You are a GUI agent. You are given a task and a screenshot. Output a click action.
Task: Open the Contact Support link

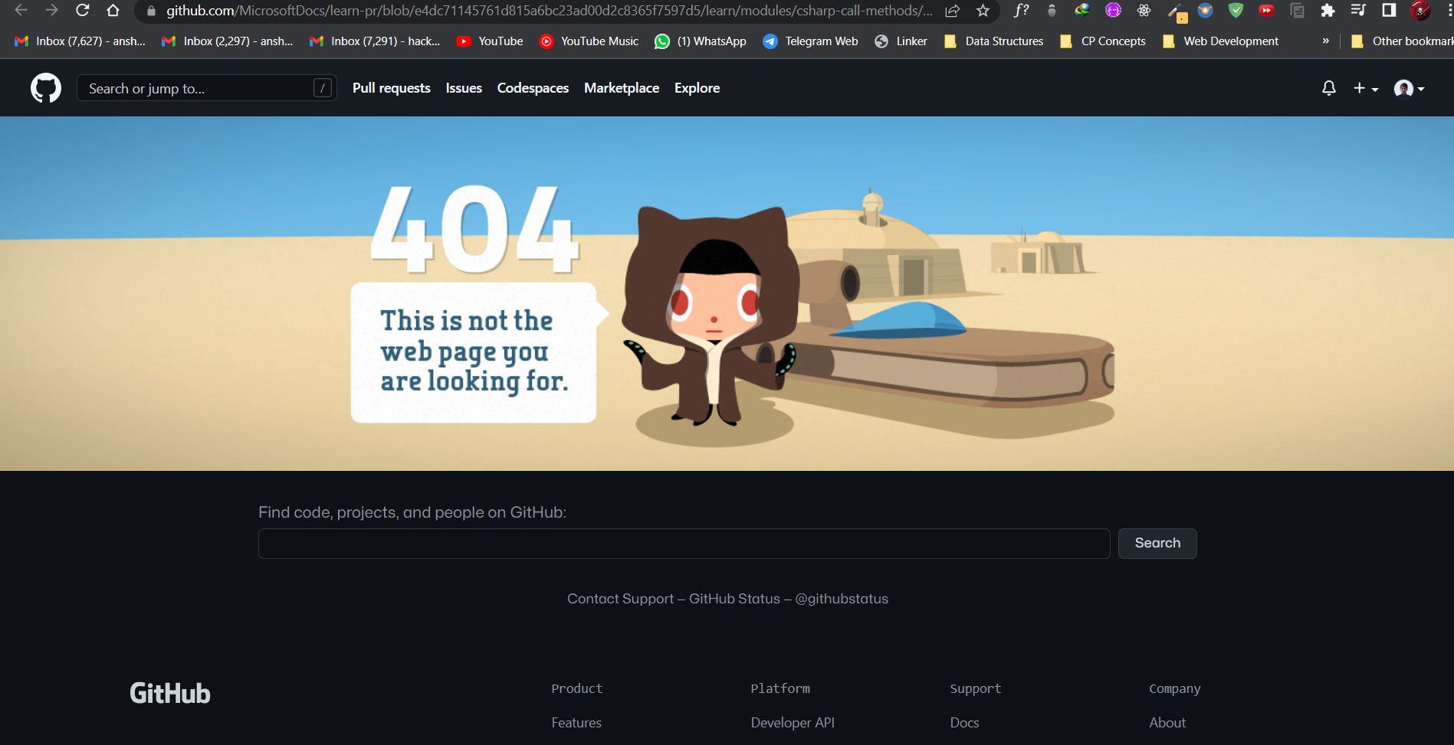[x=620, y=599]
